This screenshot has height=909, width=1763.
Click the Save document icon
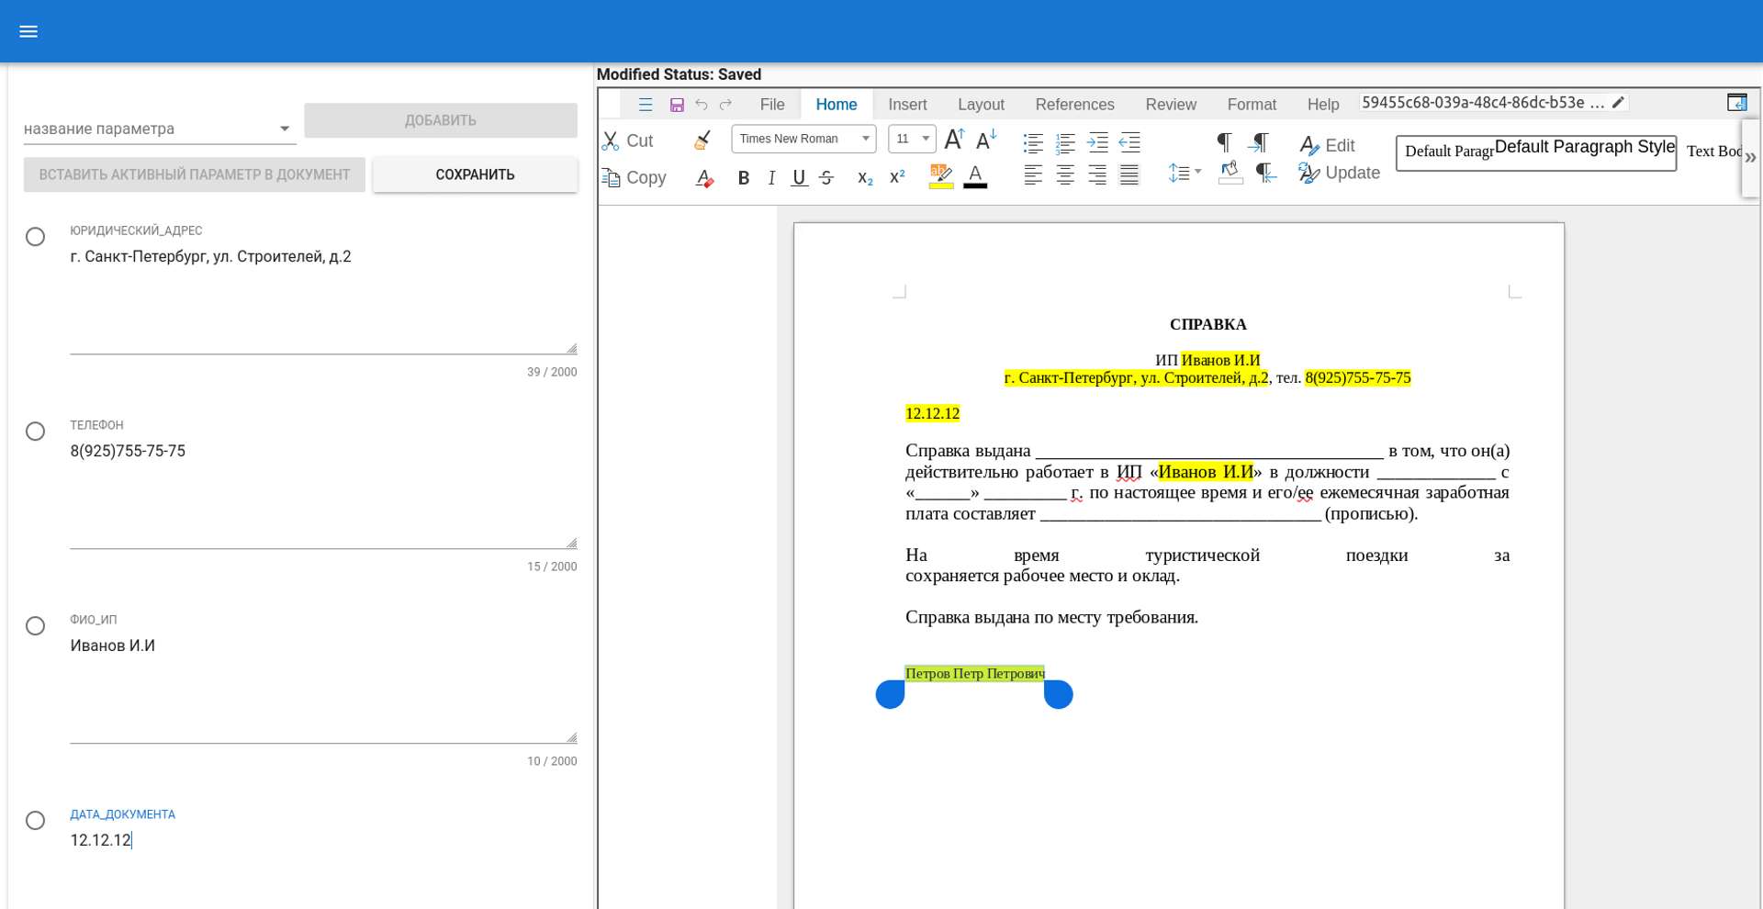(677, 105)
